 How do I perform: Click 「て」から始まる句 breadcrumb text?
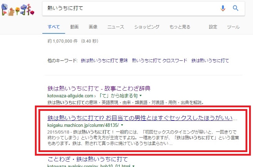[x=118, y=96]
